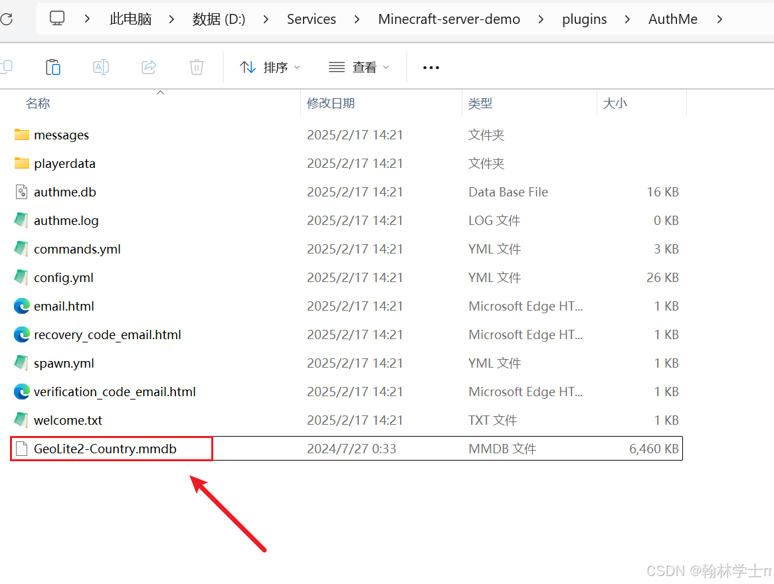
Task: Go to Services folder in breadcrumb
Action: [312, 19]
